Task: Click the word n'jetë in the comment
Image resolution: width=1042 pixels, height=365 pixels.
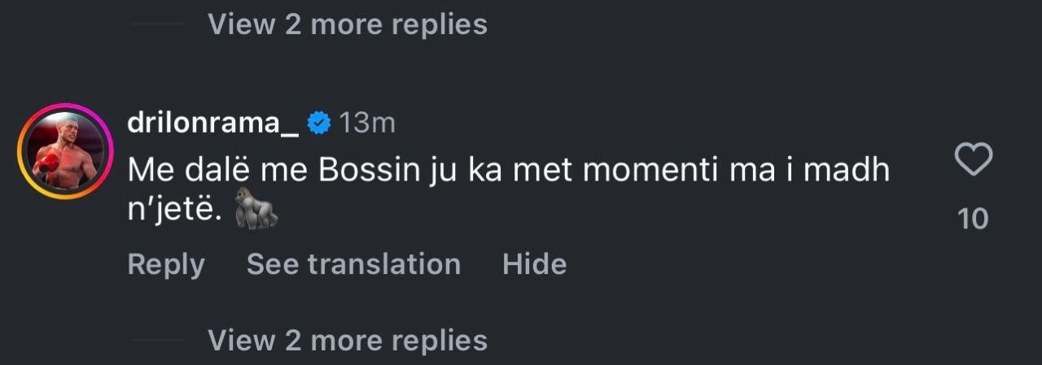Action: (x=174, y=211)
